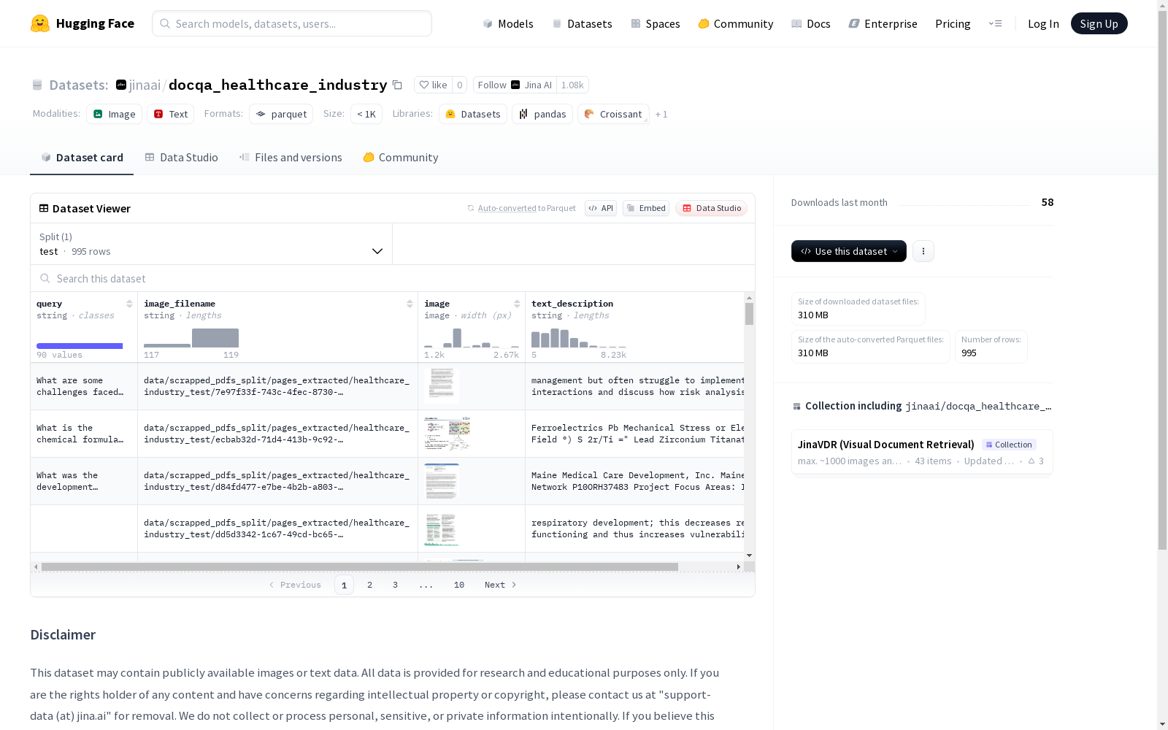This screenshot has width=1168, height=730.
Task: Sort the image_filename column
Action: [x=410, y=304]
